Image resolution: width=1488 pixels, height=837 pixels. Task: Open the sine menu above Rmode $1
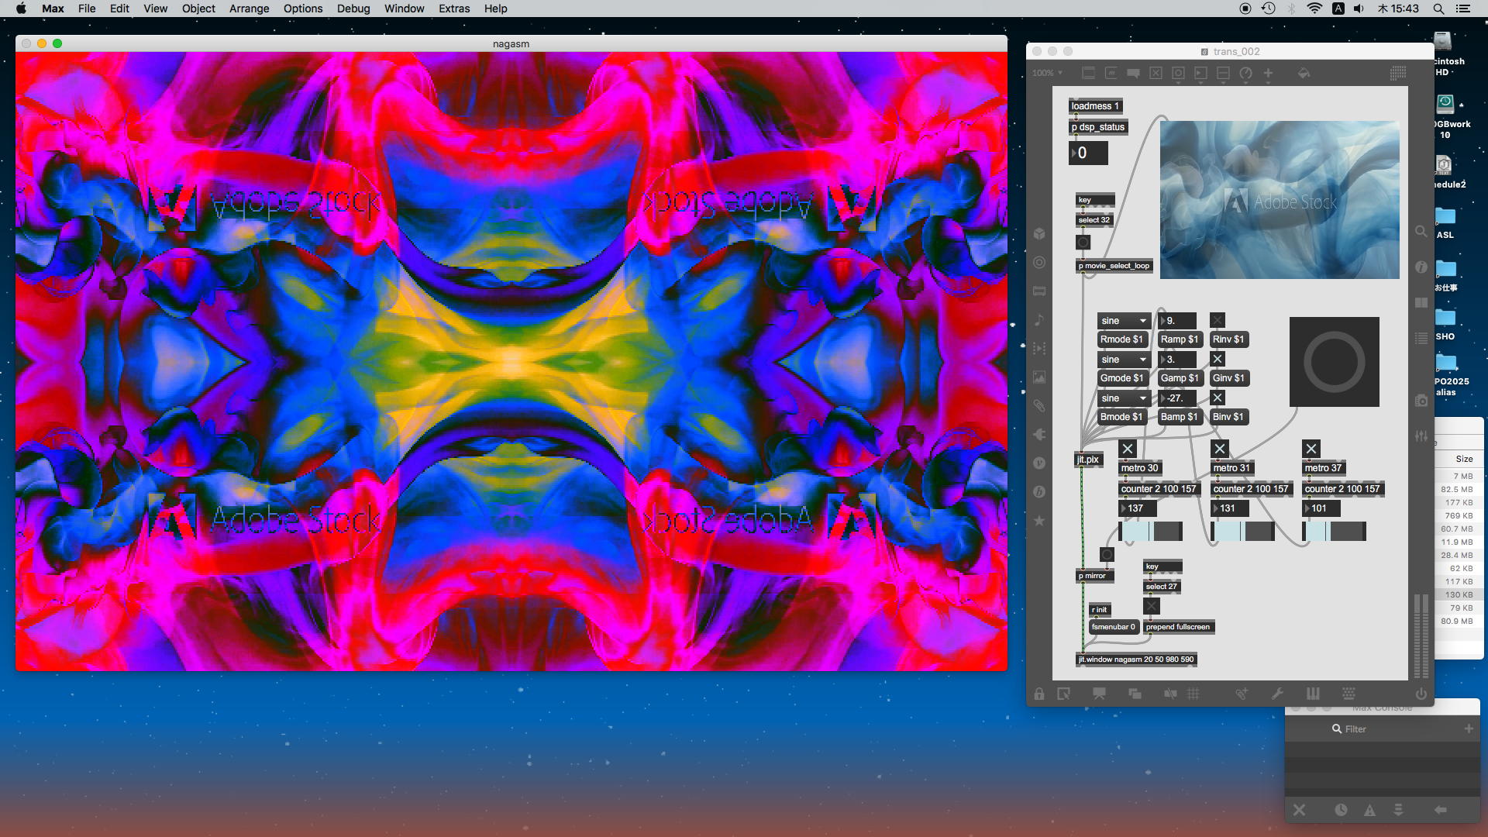pyautogui.click(x=1124, y=321)
